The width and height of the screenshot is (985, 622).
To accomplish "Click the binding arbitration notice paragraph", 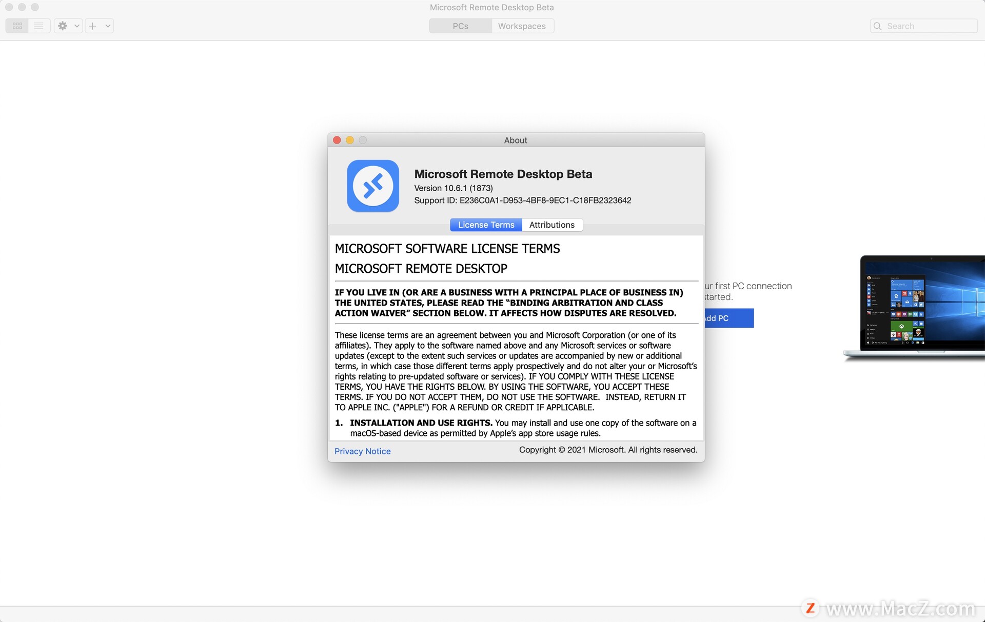I will pyautogui.click(x=509, y=303).
